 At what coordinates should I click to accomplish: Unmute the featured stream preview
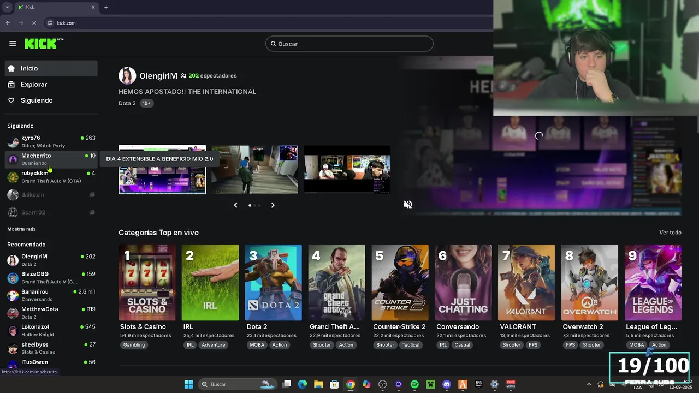(x=408, y=205)
